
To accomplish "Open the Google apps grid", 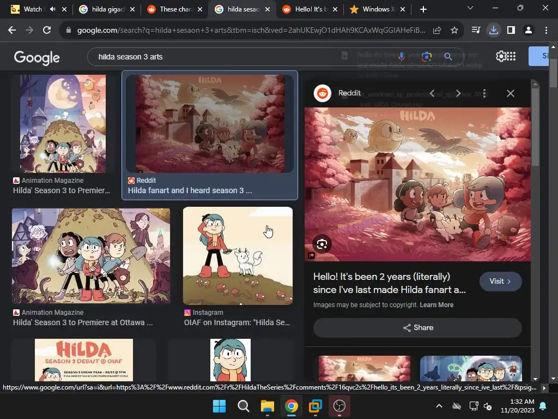I will tap(511, 56).
